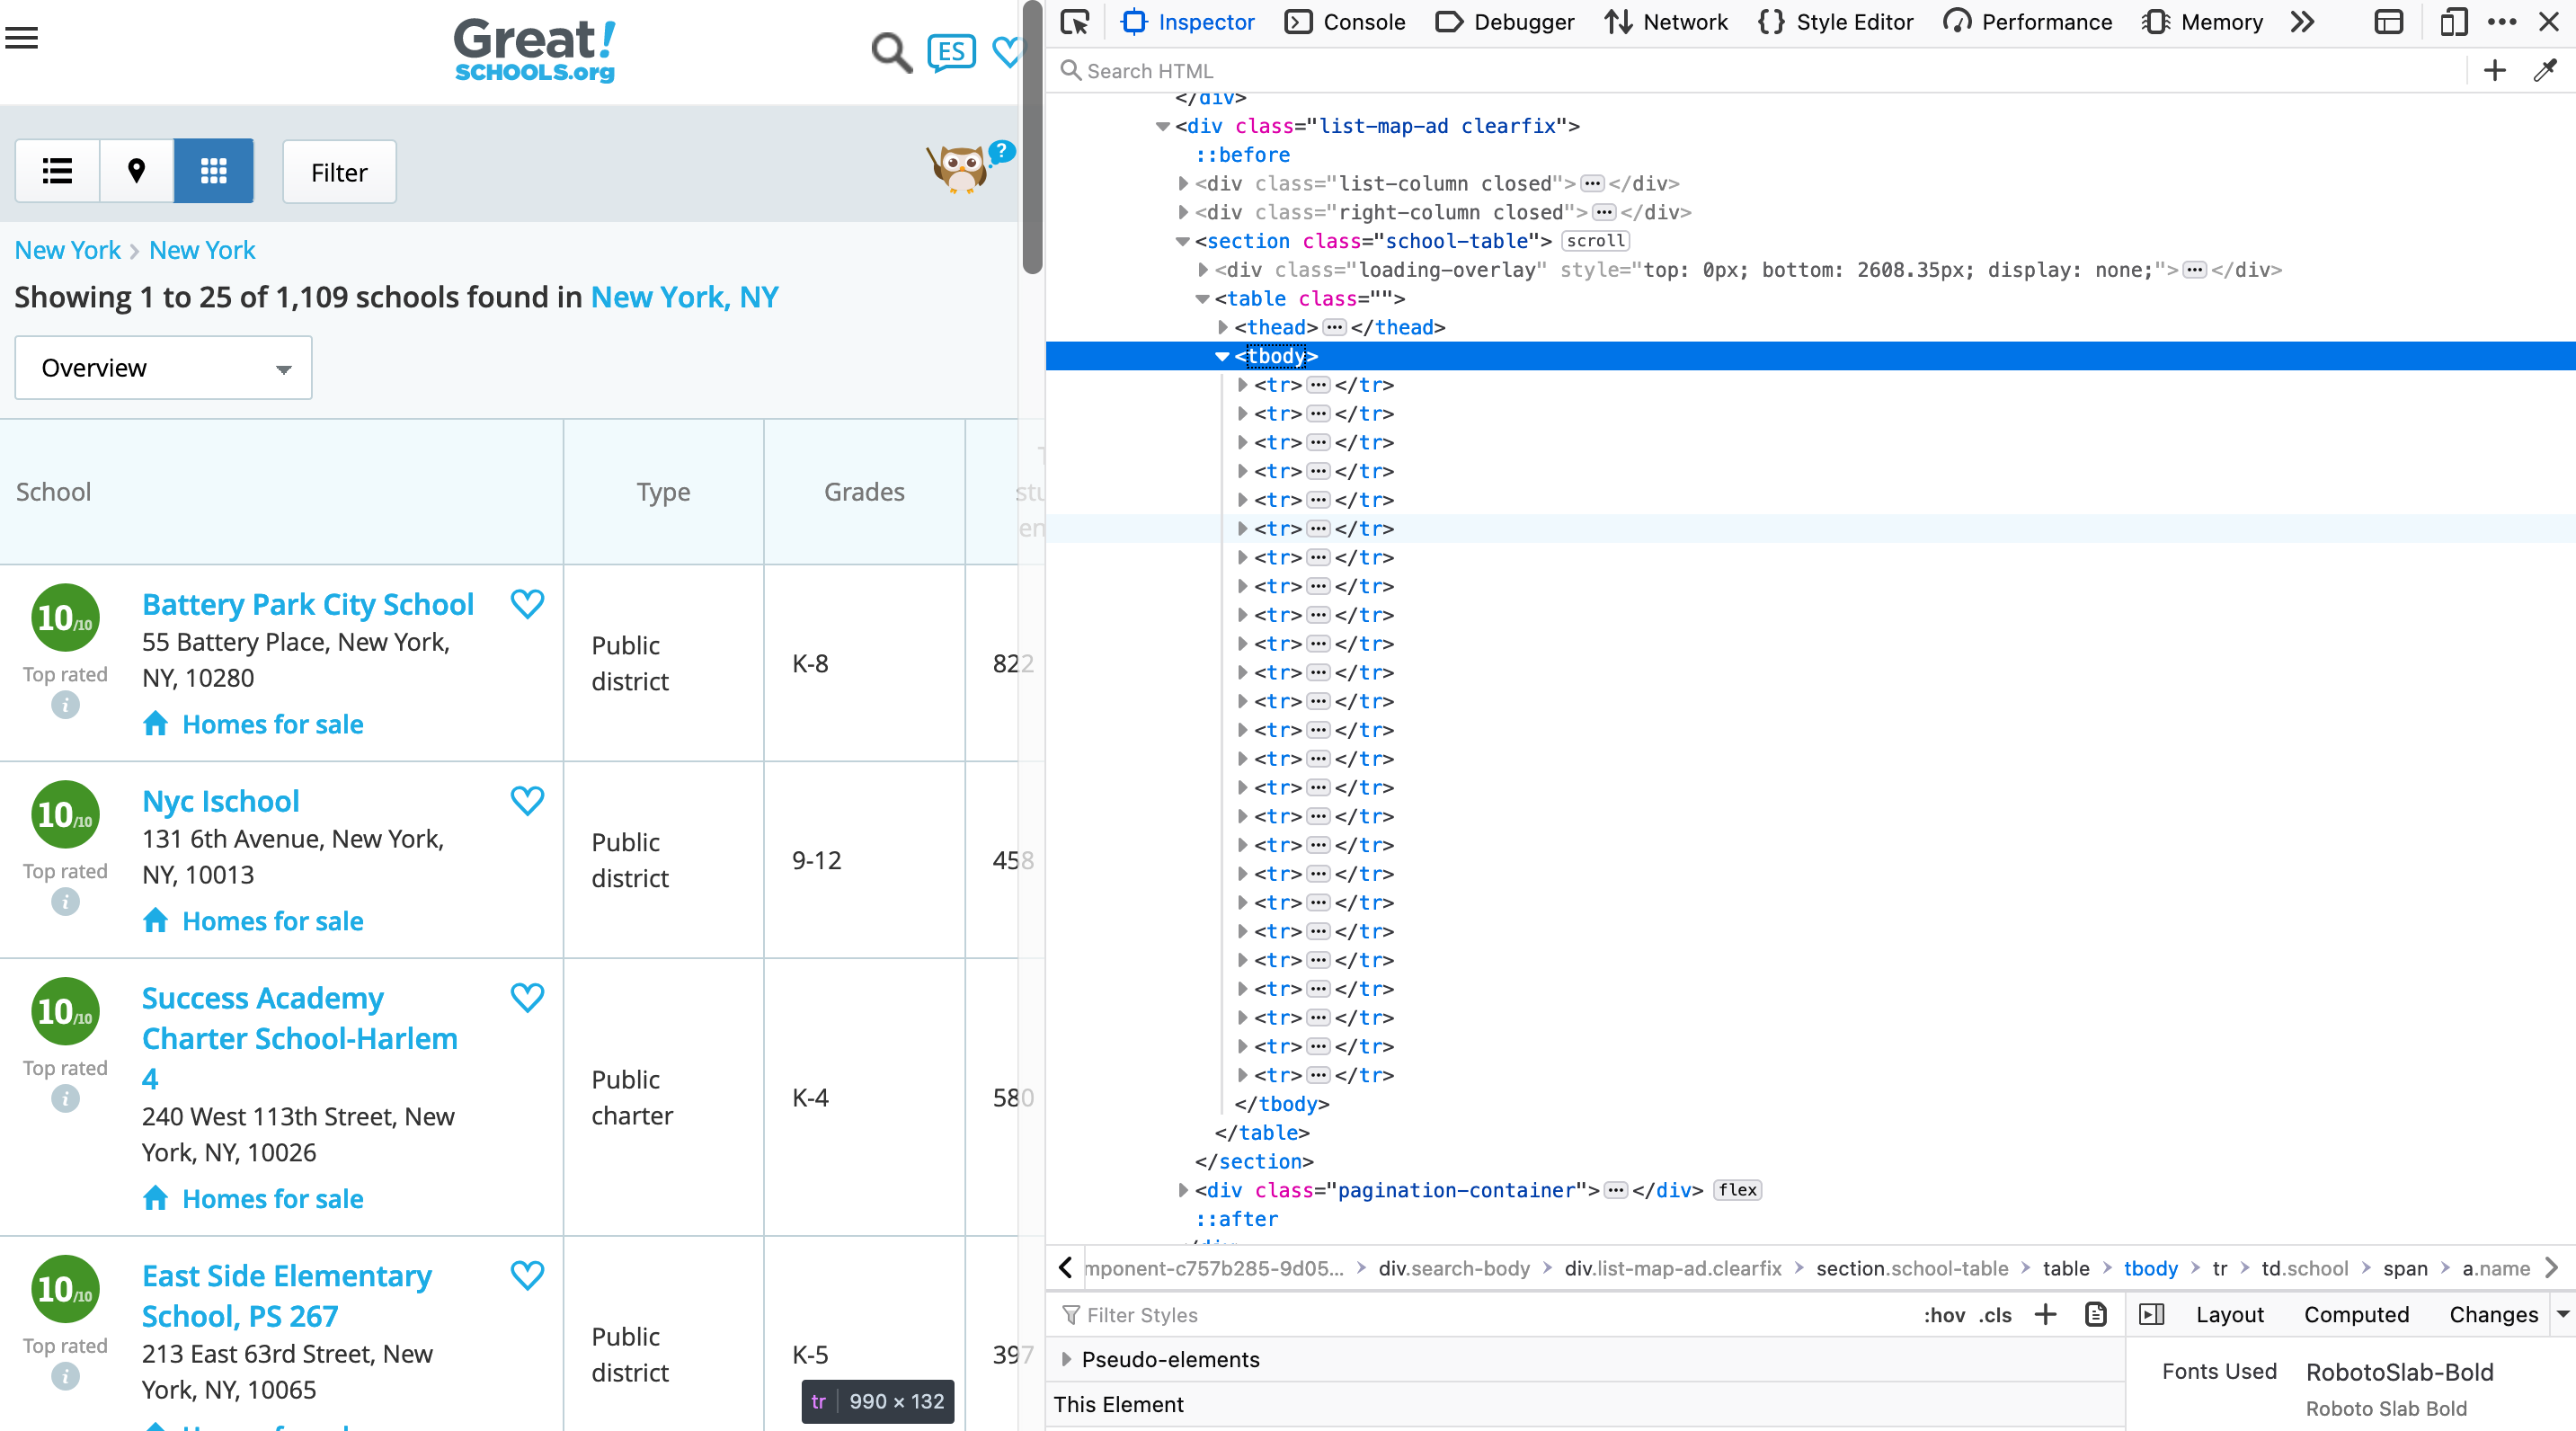Save Success Academy Charter School with heart

[x=527, y=998]
